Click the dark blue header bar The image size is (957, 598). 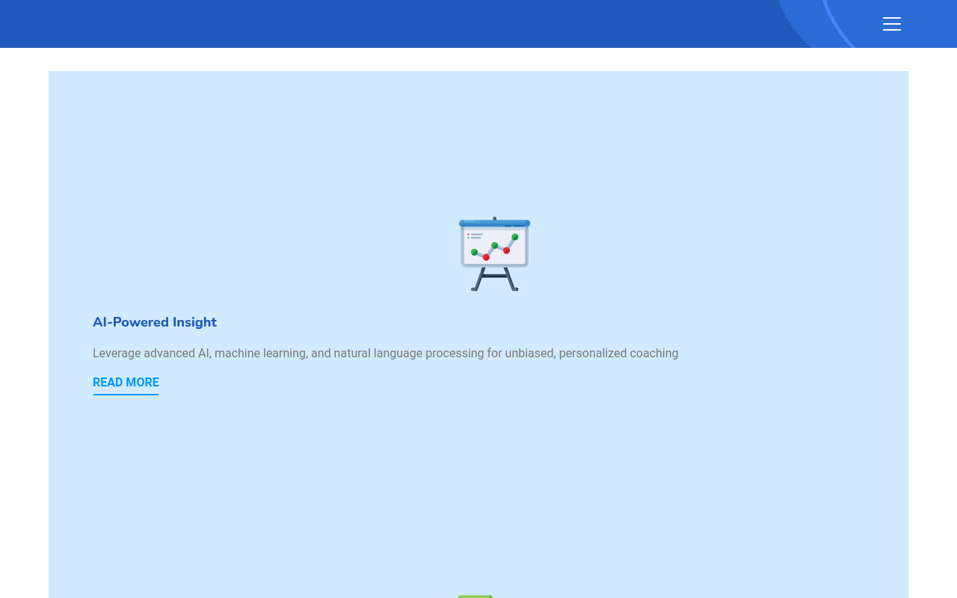pyautogui.click(x=374, y=24)
